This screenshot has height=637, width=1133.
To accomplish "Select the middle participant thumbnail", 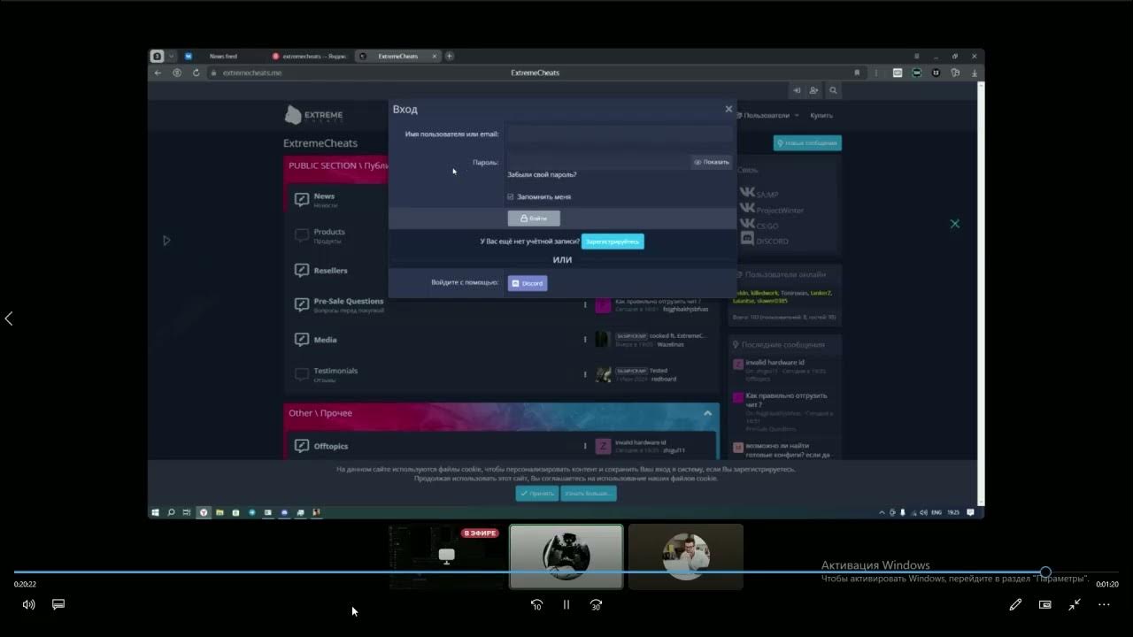I will [x=566, y=556].
